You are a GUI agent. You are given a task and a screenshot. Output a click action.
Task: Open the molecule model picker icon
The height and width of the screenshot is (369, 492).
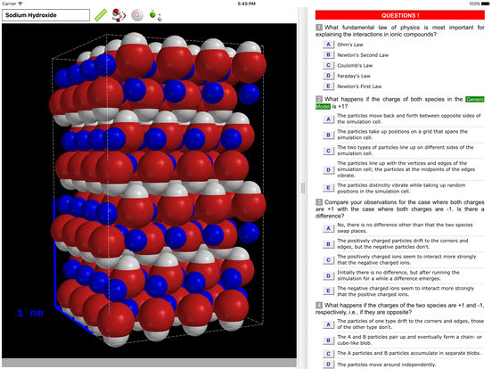click(x=119, y=15)
